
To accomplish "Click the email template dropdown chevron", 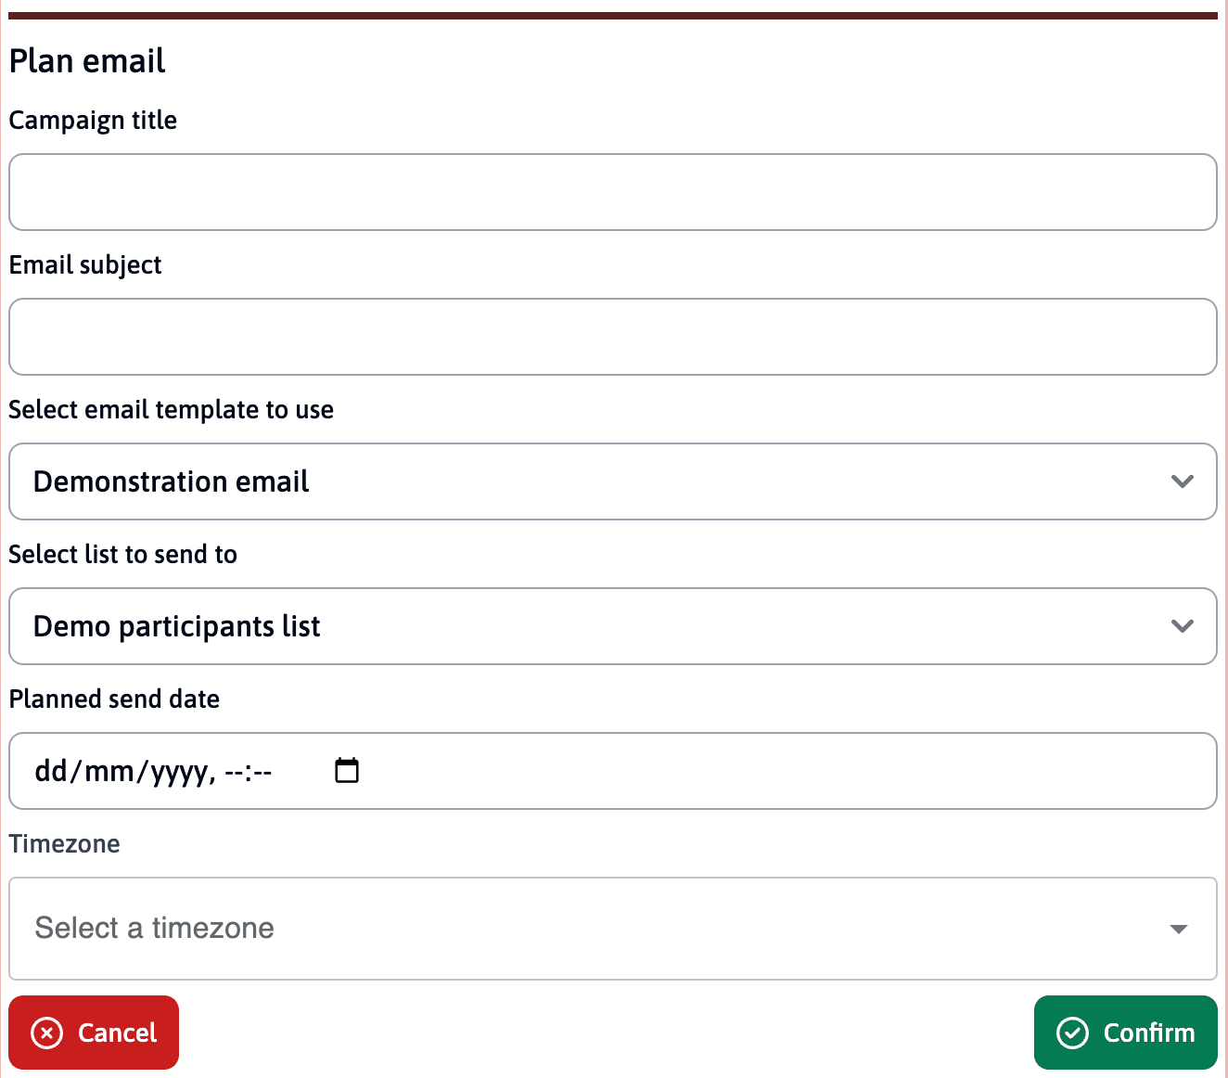I will (x=1182, y=481).
